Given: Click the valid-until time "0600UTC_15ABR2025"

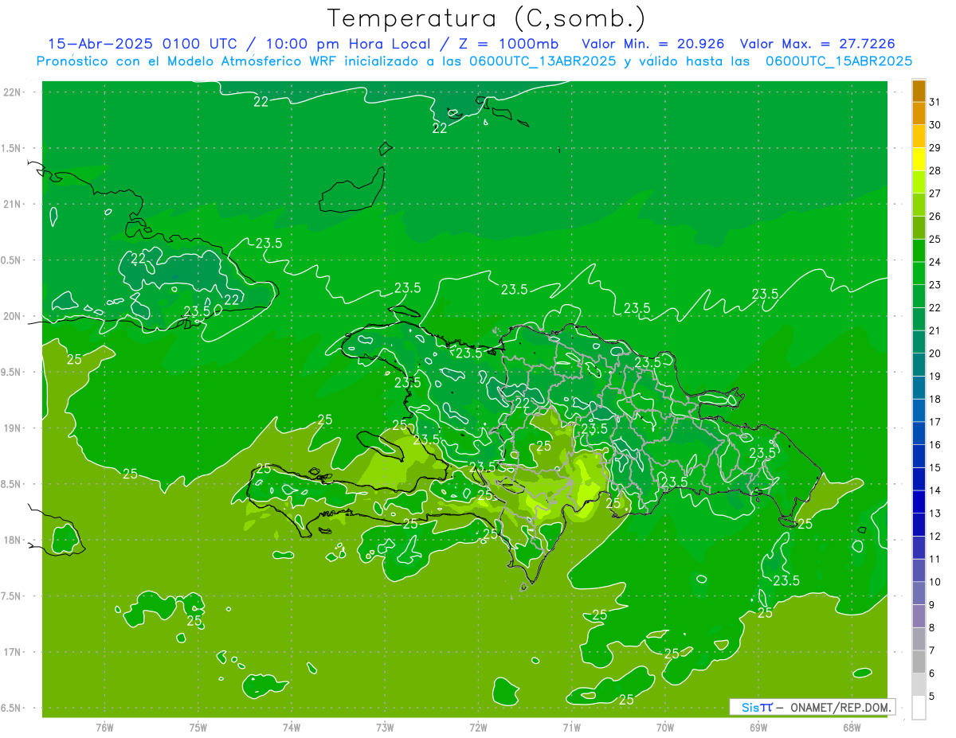Looking at the screenshot, I should click(x=839, y=61).
